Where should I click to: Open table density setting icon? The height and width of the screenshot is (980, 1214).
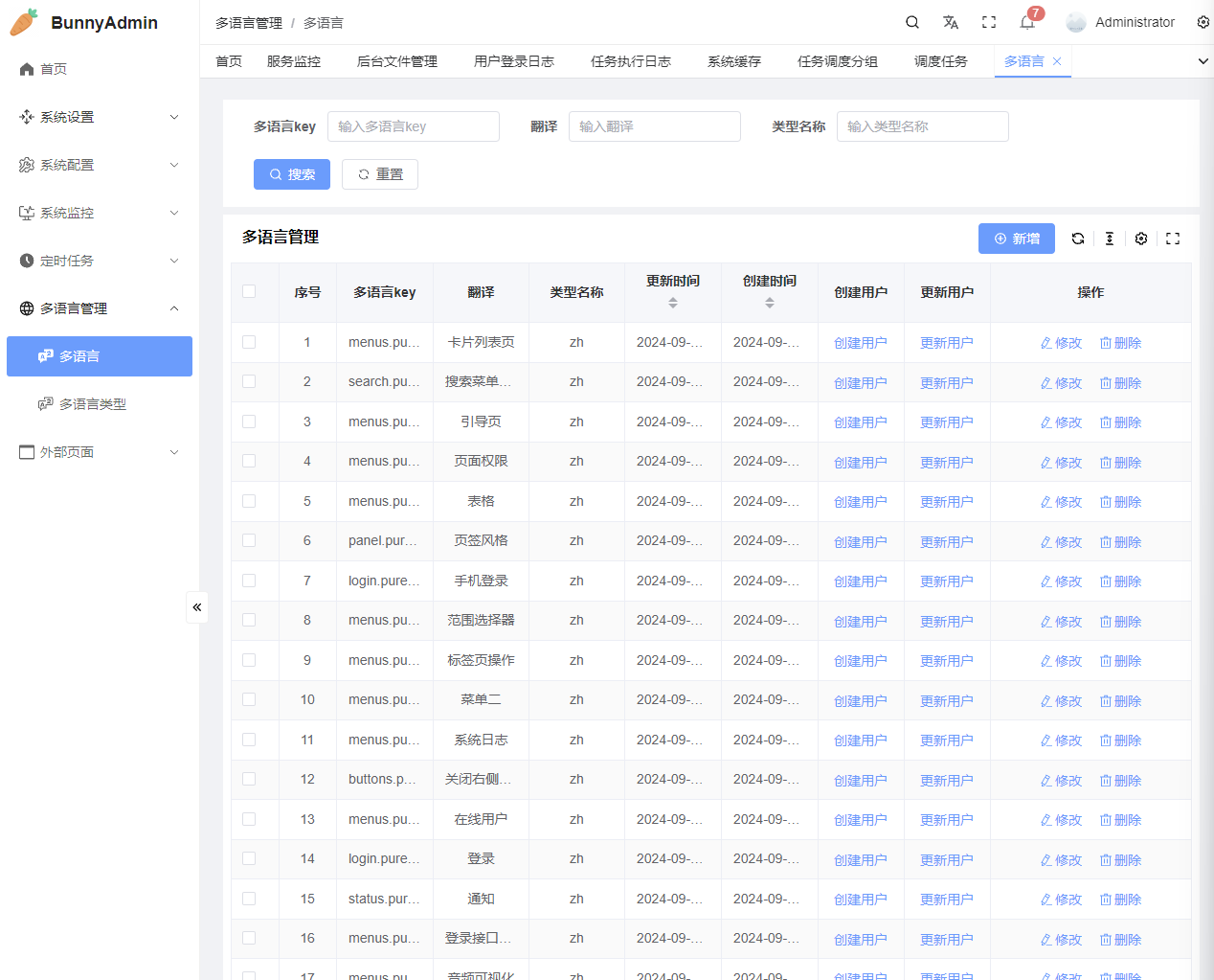[1110, 239]
